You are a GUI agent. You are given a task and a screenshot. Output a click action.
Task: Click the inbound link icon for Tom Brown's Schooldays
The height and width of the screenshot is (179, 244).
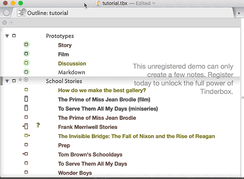point(25,154)
